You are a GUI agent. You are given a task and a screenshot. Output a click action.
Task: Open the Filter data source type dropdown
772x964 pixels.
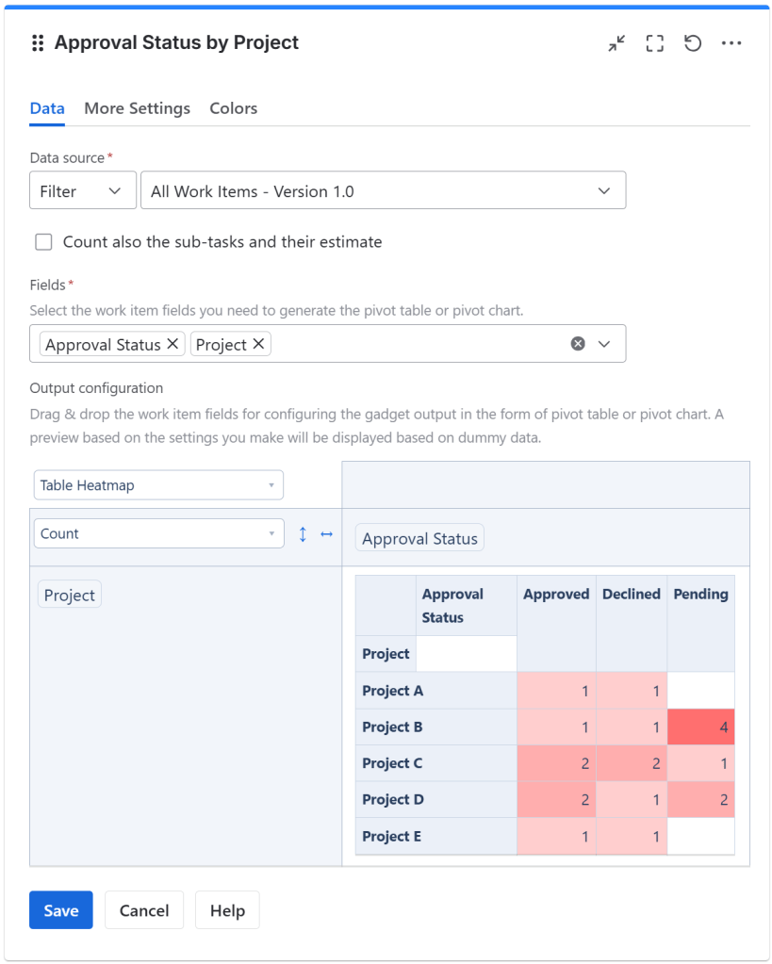tap(82, 191)
